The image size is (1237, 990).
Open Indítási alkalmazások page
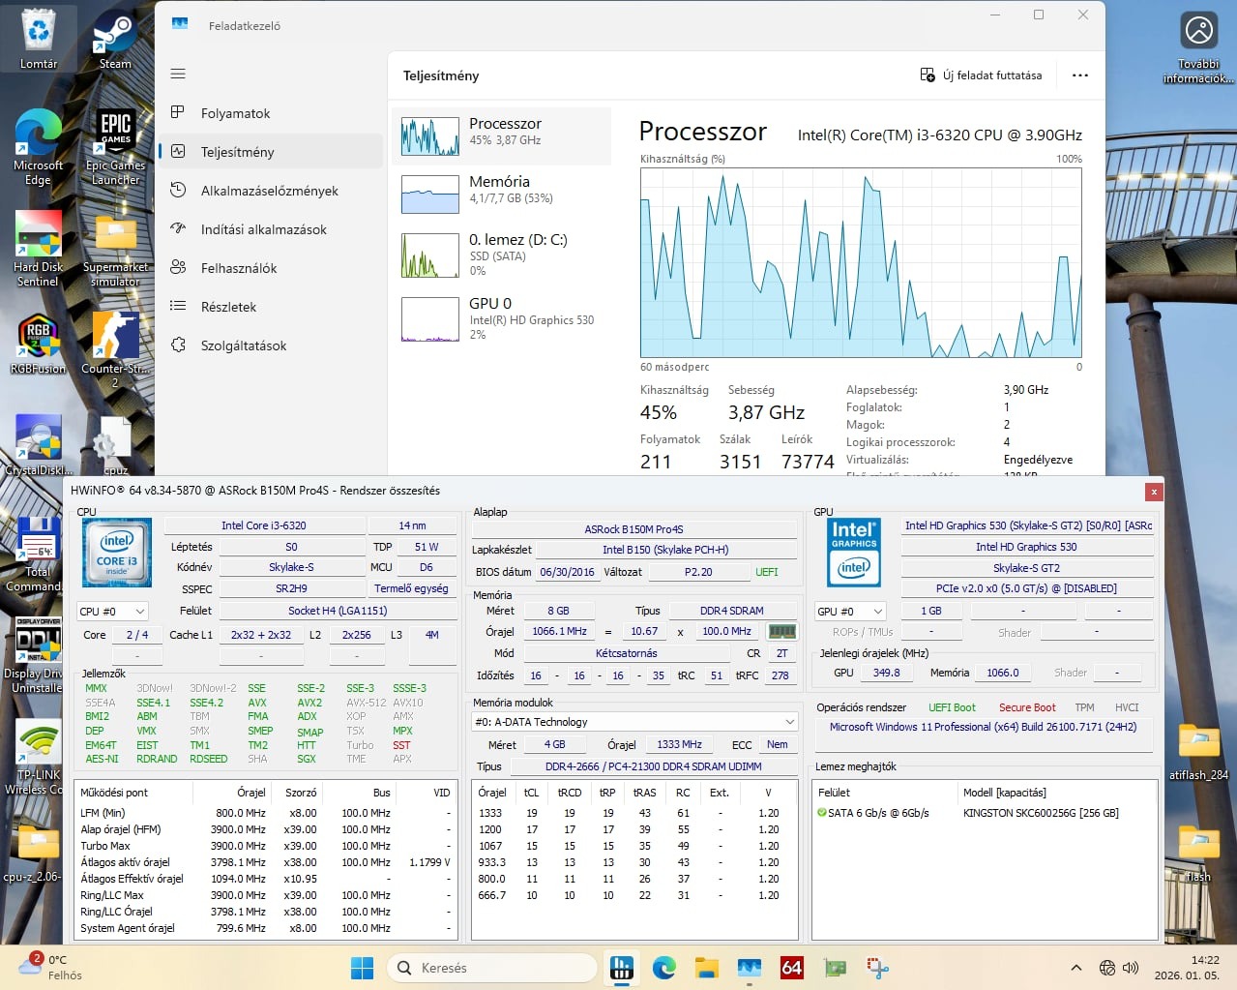[271, 229]
